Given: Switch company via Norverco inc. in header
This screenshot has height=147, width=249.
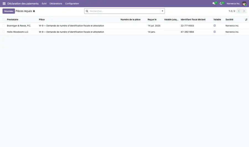Looking at the screenshot, I should [x=233, y=4].
